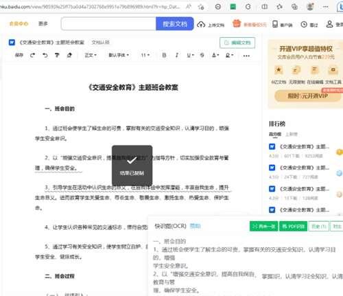The height and width of the screenshot is (296, 343).
Task: Open the yellow member center link
Action: pos(19,23)
